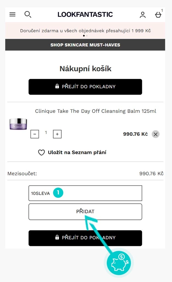Click the teal step 1 marker
172x282 pixels.
(x=58, y=193)
